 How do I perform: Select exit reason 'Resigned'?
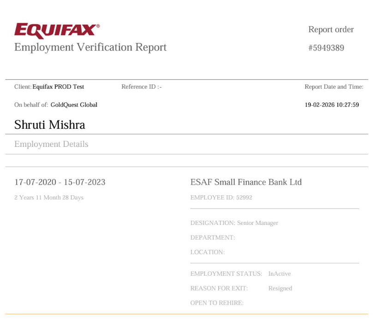click(x=280, y=289)
